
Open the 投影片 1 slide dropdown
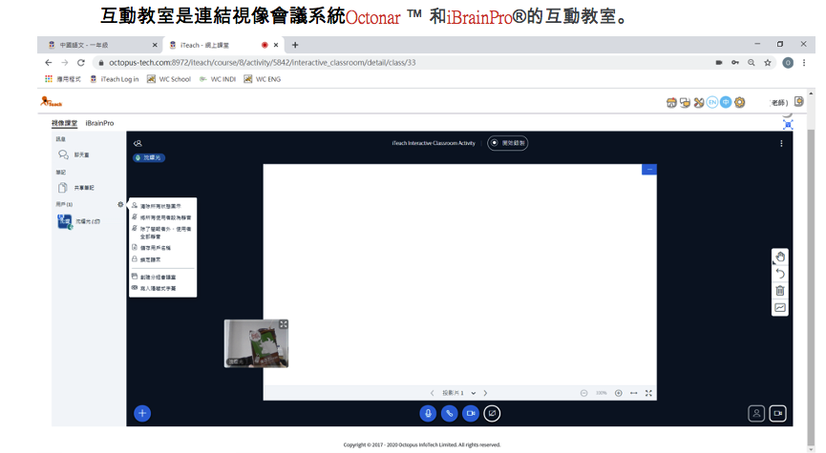coord(458,393)
